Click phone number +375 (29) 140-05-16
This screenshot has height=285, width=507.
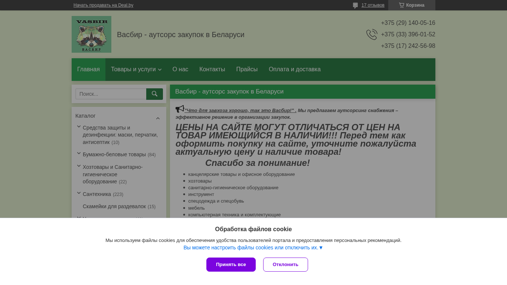coord(408,23)
